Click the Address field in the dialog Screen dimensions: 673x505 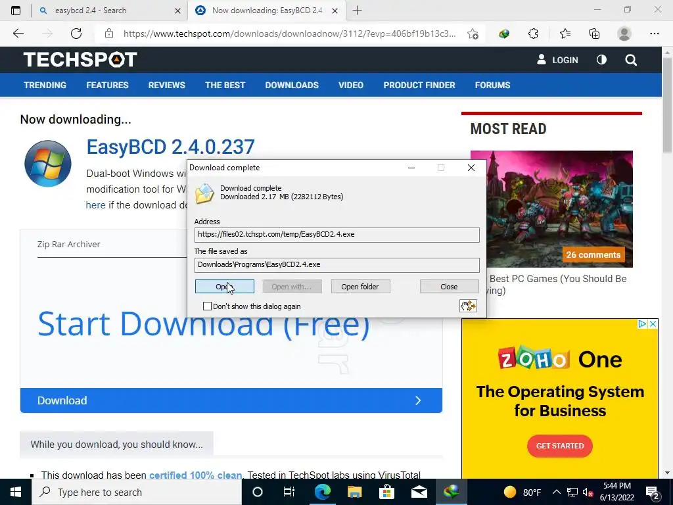pyautogui.click(x=337, y=235)
